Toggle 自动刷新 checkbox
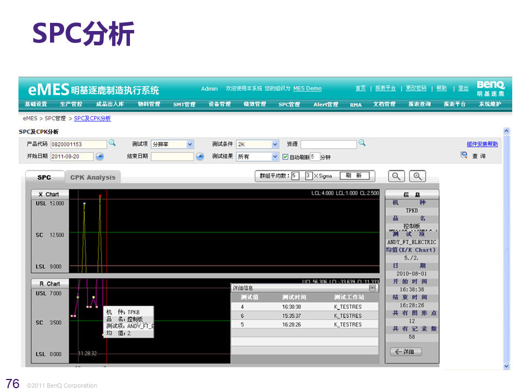This screenshot has width=522, height=392. point(285,157)
